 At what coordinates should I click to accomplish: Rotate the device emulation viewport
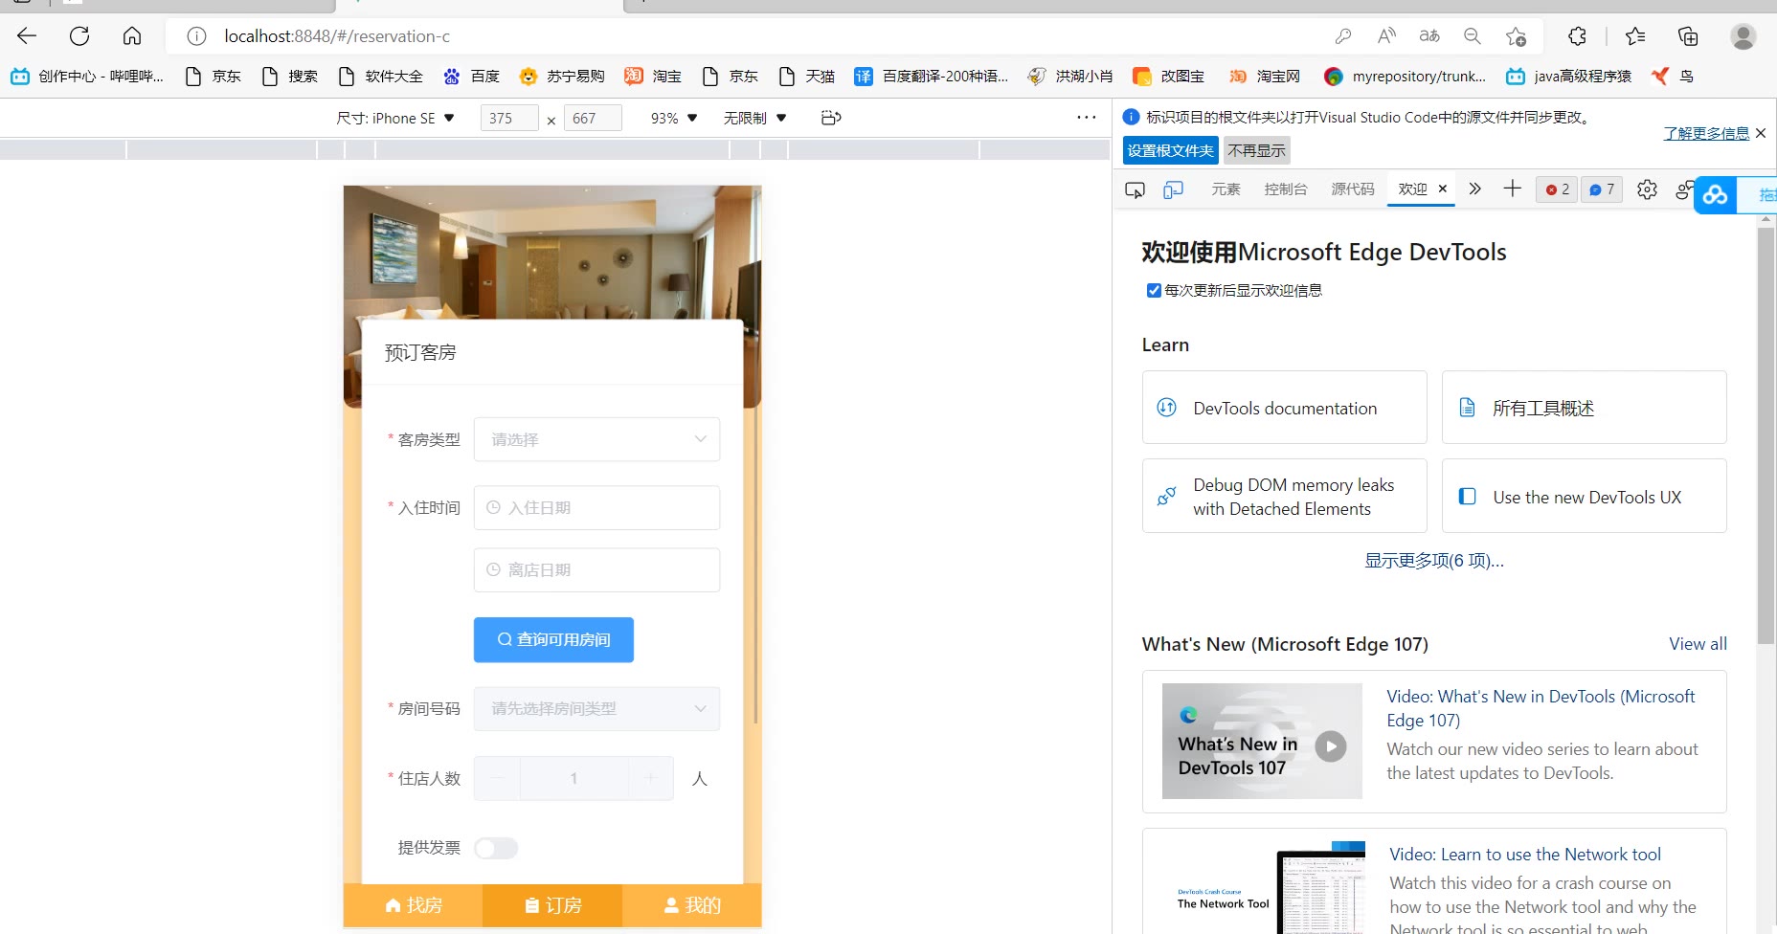coord(831,118)
